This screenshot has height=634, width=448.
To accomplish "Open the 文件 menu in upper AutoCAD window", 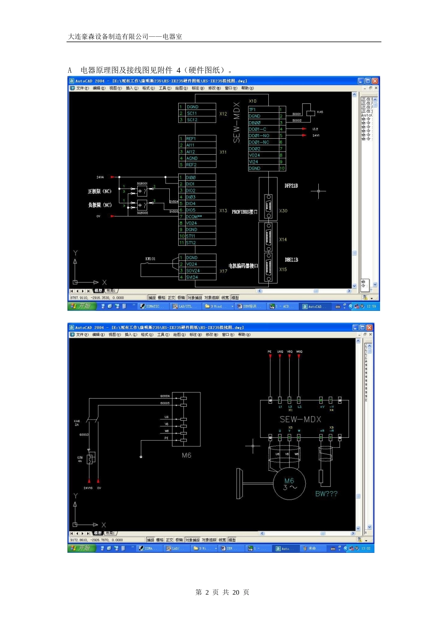I will click(83, 88).
